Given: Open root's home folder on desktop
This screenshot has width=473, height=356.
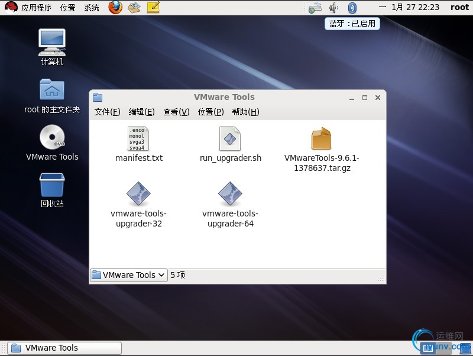Looking at the screenshot, I should [52, 89].
